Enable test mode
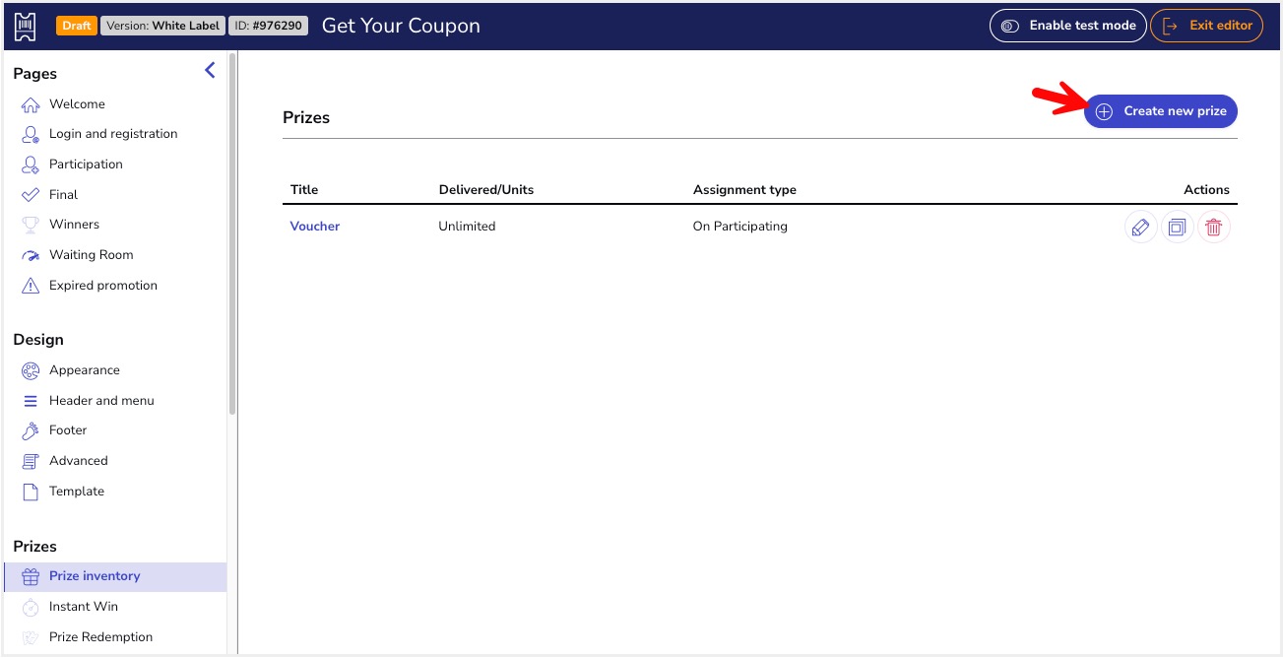The image size is (1283, 658). [x=1067, y=26]
